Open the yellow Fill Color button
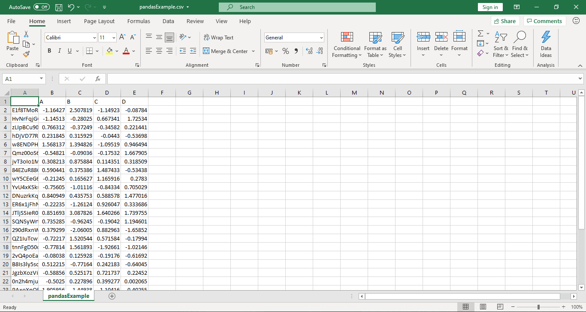586x312 pixels. pos(109,51)
